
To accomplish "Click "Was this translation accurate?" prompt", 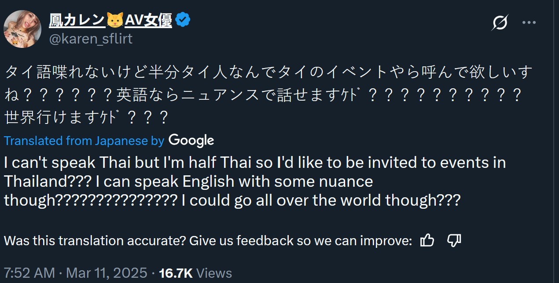I will pos(94,241).
